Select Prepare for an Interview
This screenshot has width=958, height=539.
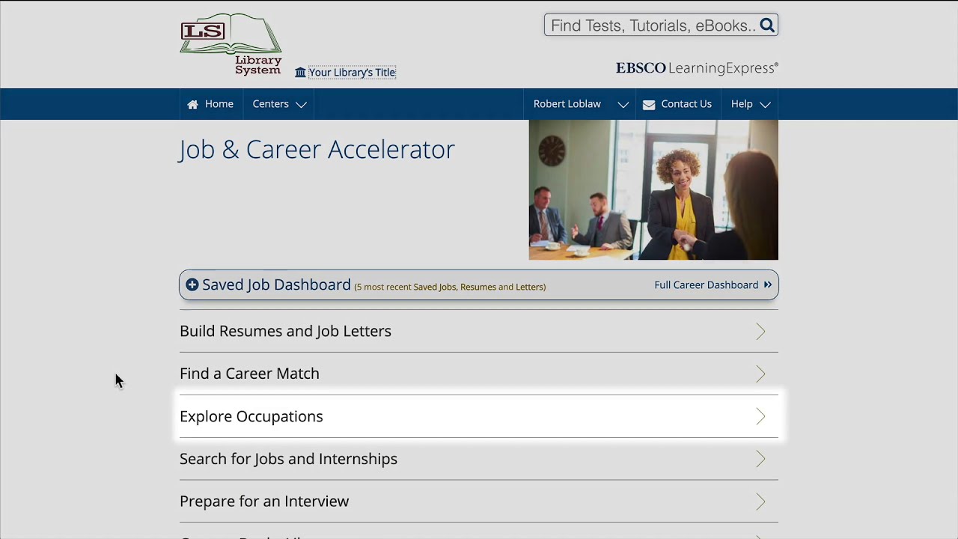479,502
